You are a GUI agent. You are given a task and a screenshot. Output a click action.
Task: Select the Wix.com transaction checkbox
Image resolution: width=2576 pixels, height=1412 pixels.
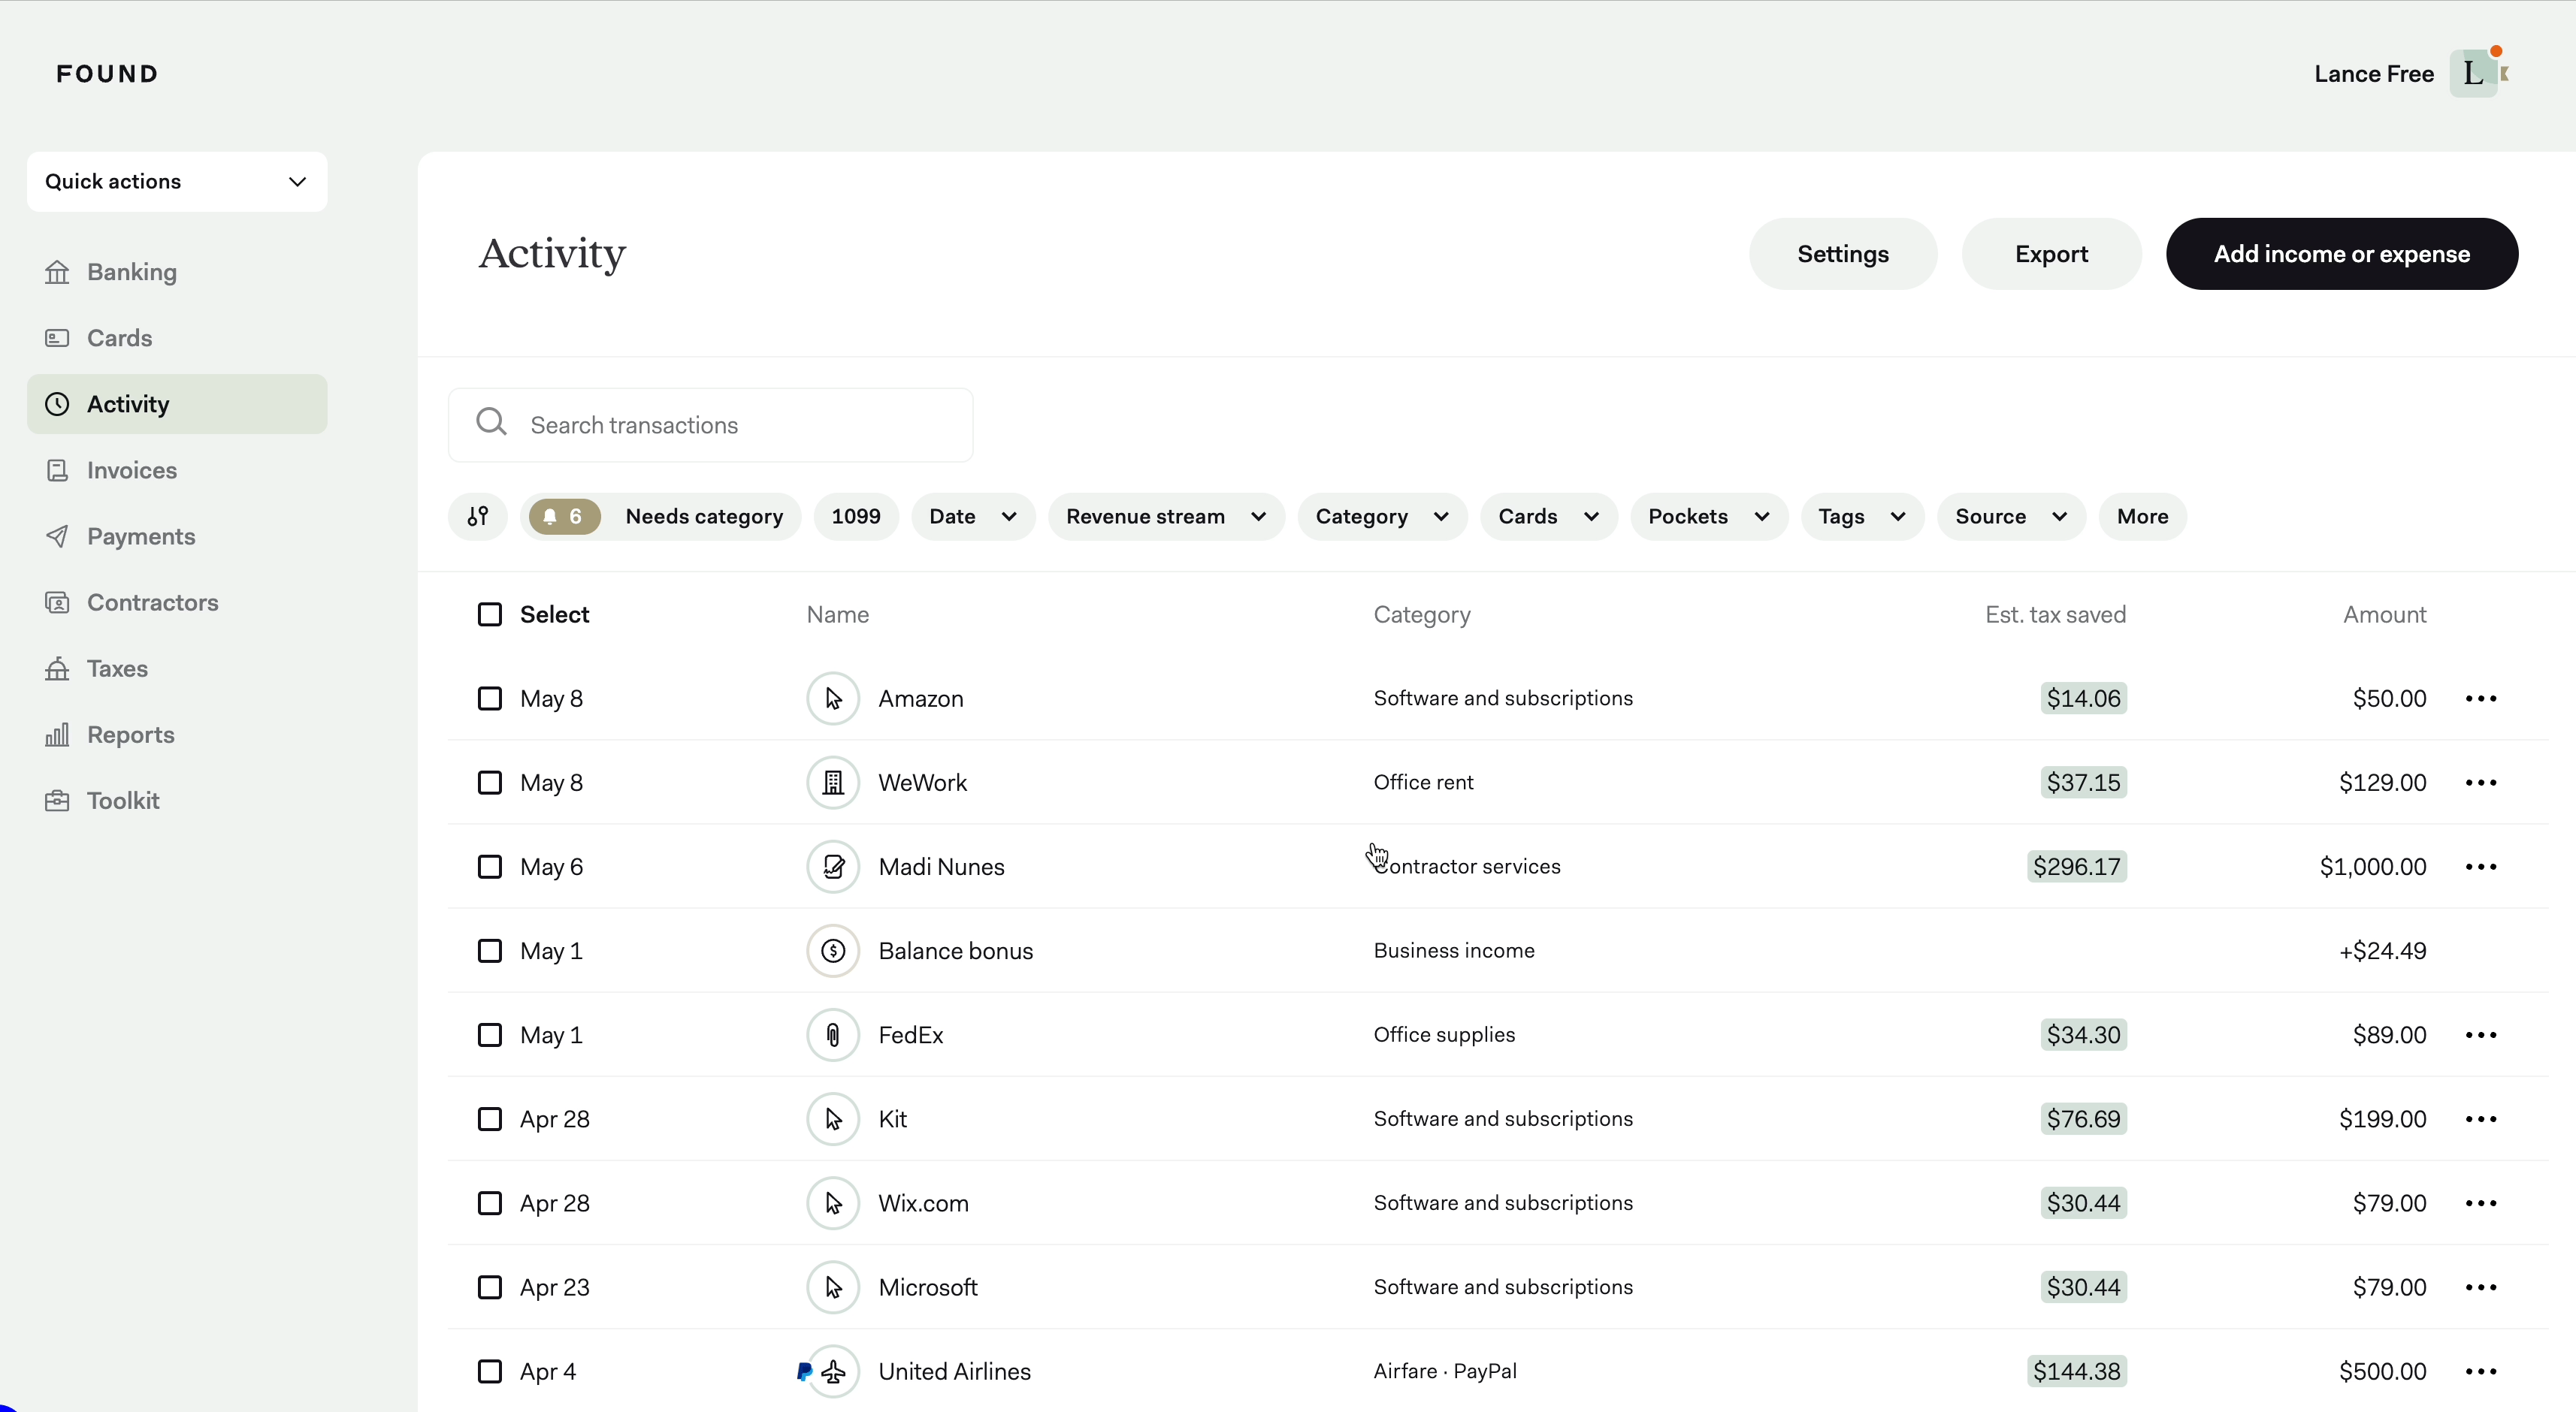click(490, 1203)
